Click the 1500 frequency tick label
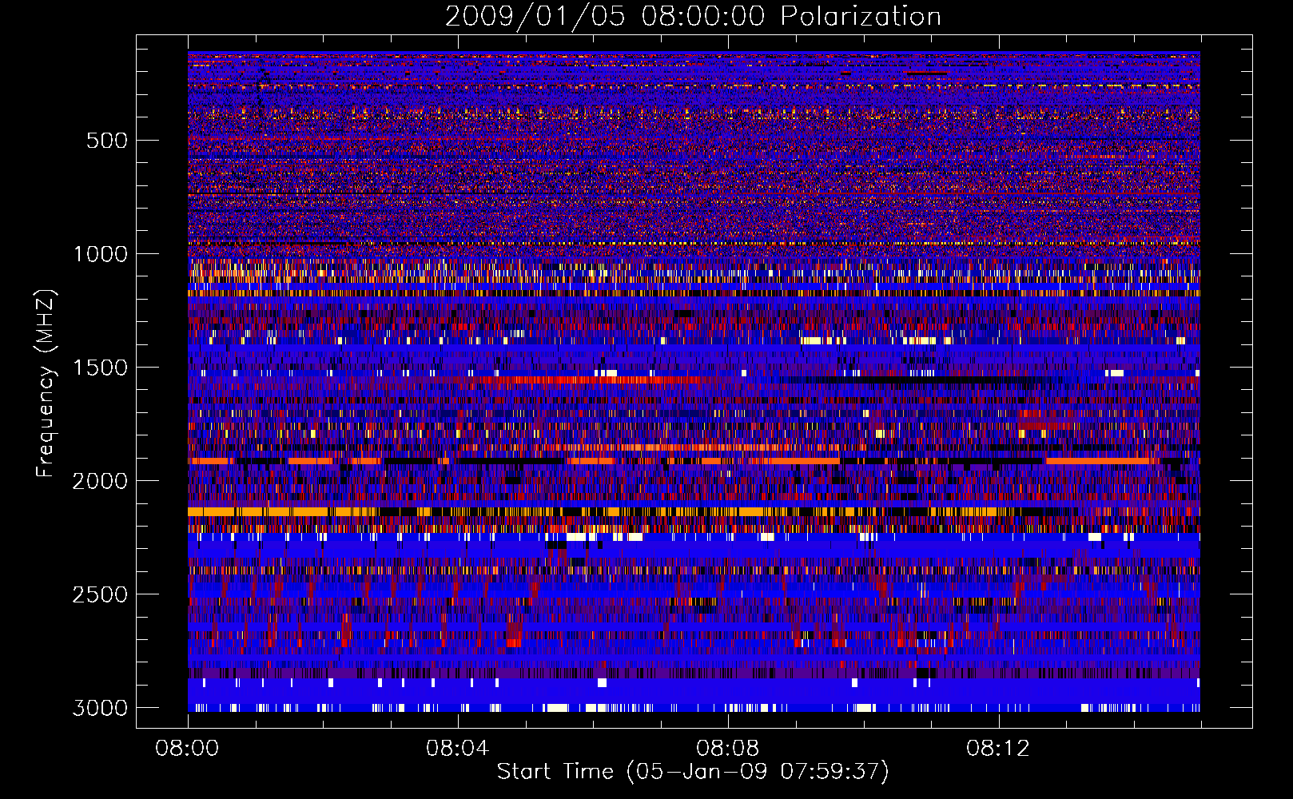 click(100, 368)
